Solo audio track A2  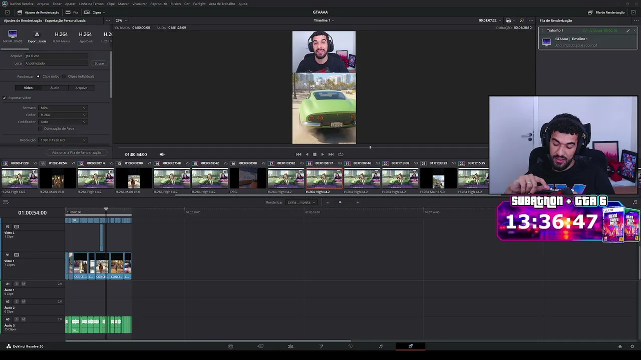[17, 301]
